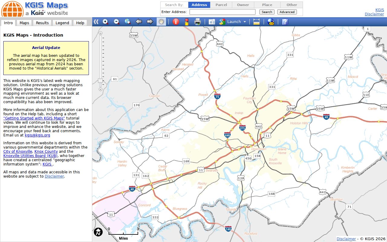
Task: Click the Advanced search button
Action: coord(287,12)
